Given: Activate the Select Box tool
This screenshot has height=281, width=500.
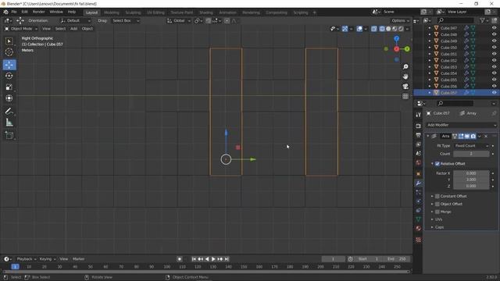Looking at the screenshot, I should point(9,41).
